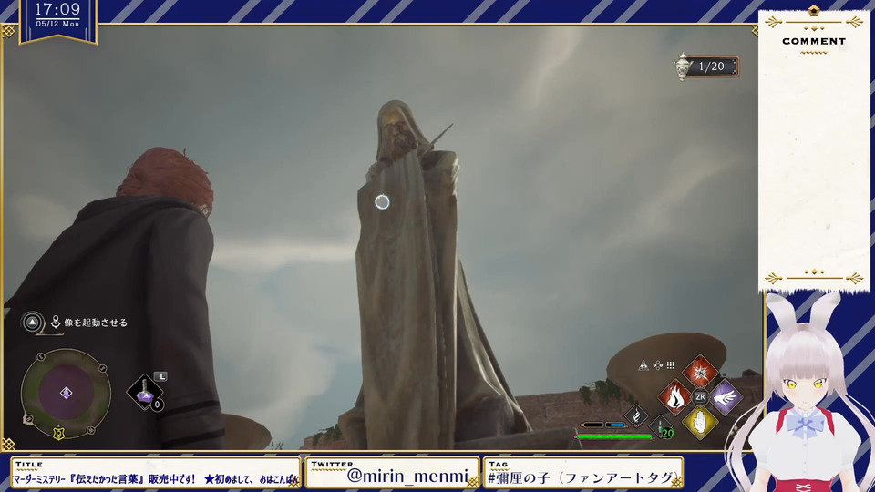This screenshot has height=492, width=875.
Task: Click the Tag label above the hashtag
Action: click(498, 464)
